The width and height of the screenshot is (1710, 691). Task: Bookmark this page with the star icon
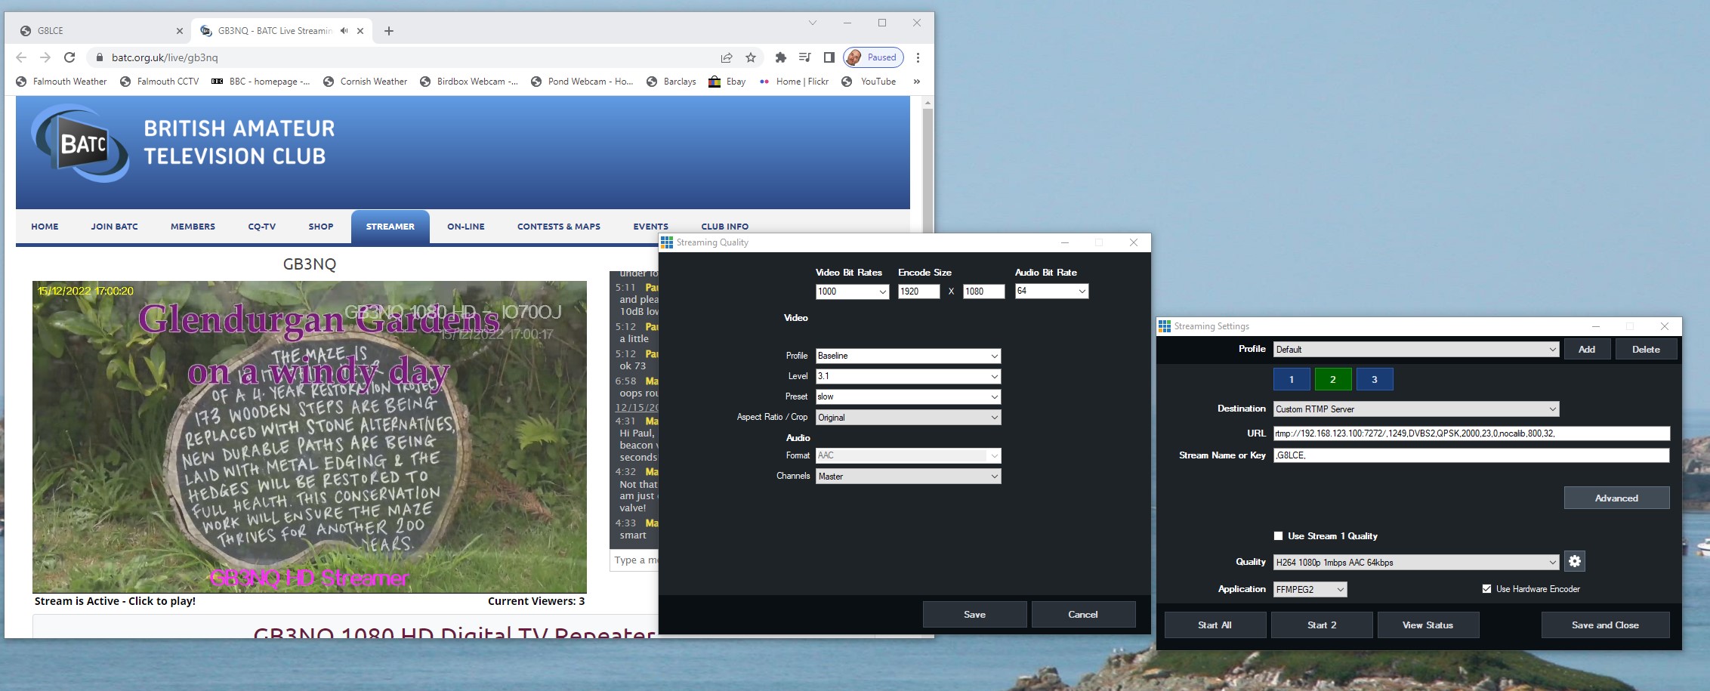pos(751,57)
